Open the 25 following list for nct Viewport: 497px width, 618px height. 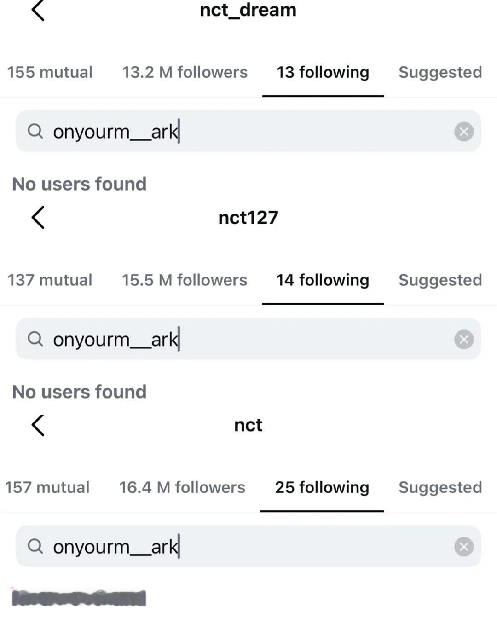(322, 487)
